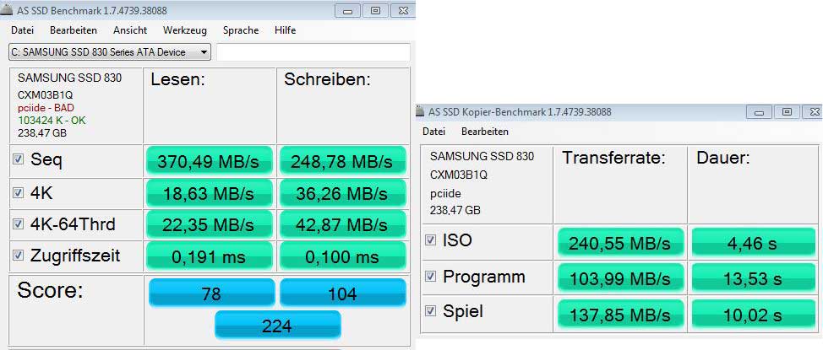Click 238,47 GB capacity in Kopier-Benchmark window
The image size is (823, 350).
click(455, 211)
